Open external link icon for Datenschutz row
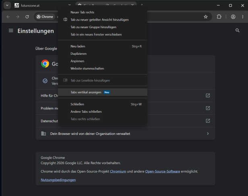This screenshot has width=248, height=196. 208,121
